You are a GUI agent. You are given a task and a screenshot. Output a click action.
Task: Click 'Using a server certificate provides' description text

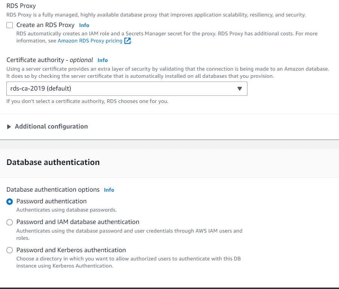click(x=168, y=73)
